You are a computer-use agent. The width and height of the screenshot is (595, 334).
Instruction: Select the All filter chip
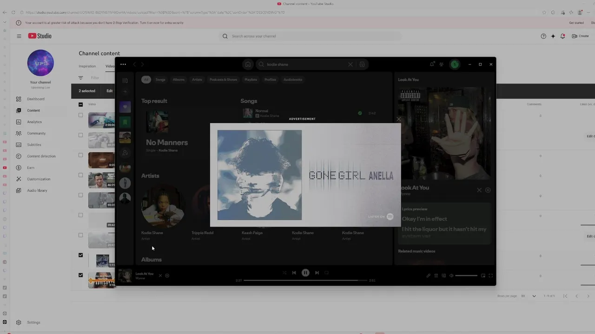146,79
